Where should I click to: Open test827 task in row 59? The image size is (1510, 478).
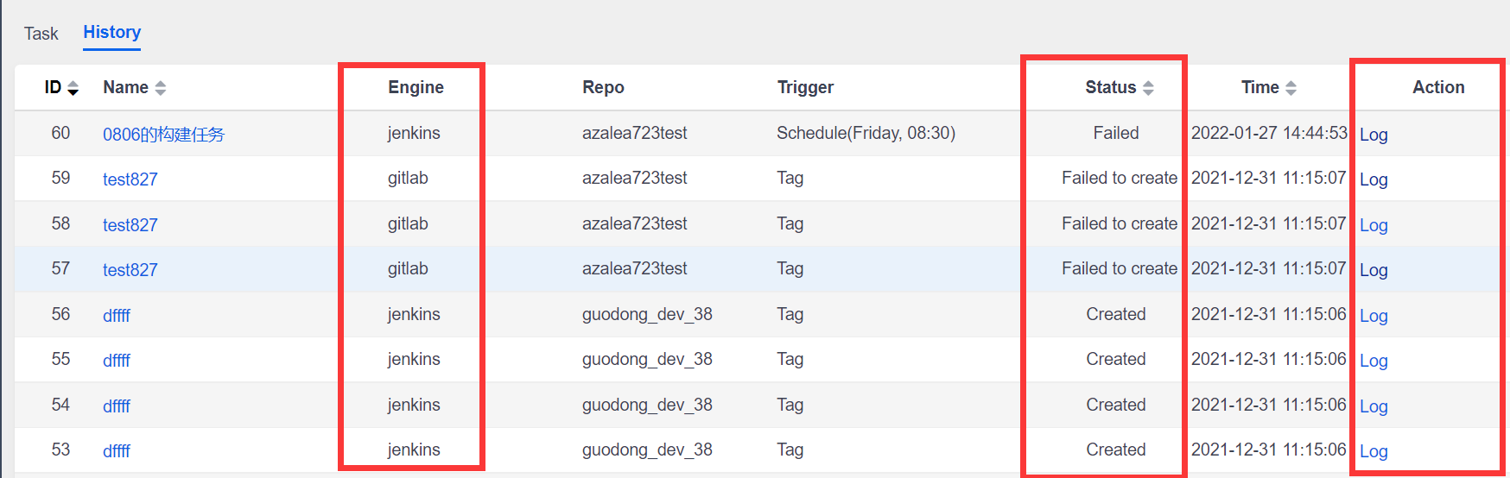coord(130,179)
